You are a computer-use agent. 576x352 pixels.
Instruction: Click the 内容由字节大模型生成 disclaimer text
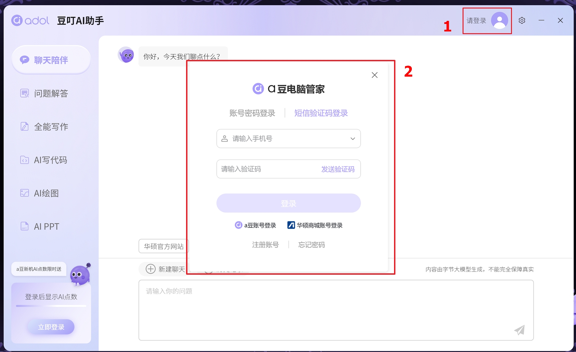480,270
